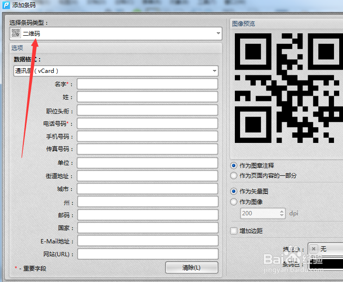The height and width of the screenshot is (282, 343).
Task: Click the no-fill X swatch icon
Action: pyautogui.click(x=313, y=249)
